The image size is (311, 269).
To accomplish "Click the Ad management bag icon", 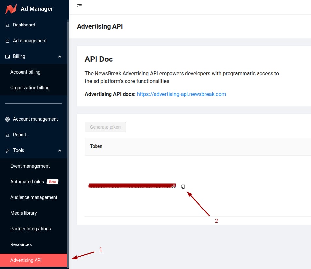I will click(x=7, y=41).
